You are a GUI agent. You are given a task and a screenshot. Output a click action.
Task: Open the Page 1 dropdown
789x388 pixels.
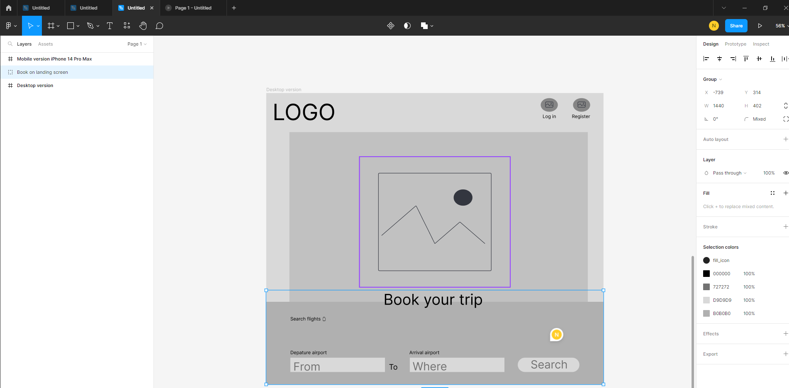(137, 44)
